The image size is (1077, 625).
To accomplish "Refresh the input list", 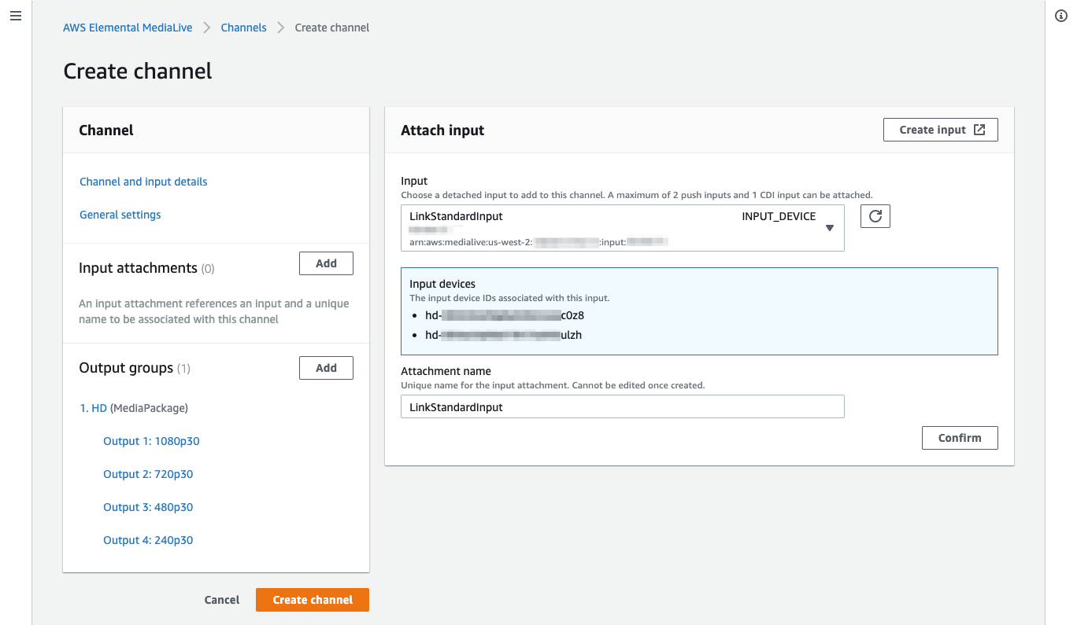I will [875, 215].
